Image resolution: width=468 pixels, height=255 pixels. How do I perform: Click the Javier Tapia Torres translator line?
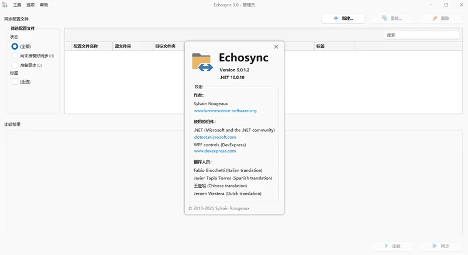(x=233, y=178)
